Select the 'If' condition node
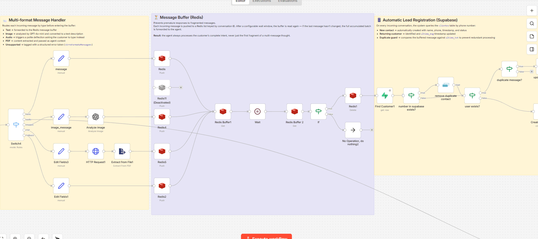Screen dimensions: 538x239 (318, 111)
